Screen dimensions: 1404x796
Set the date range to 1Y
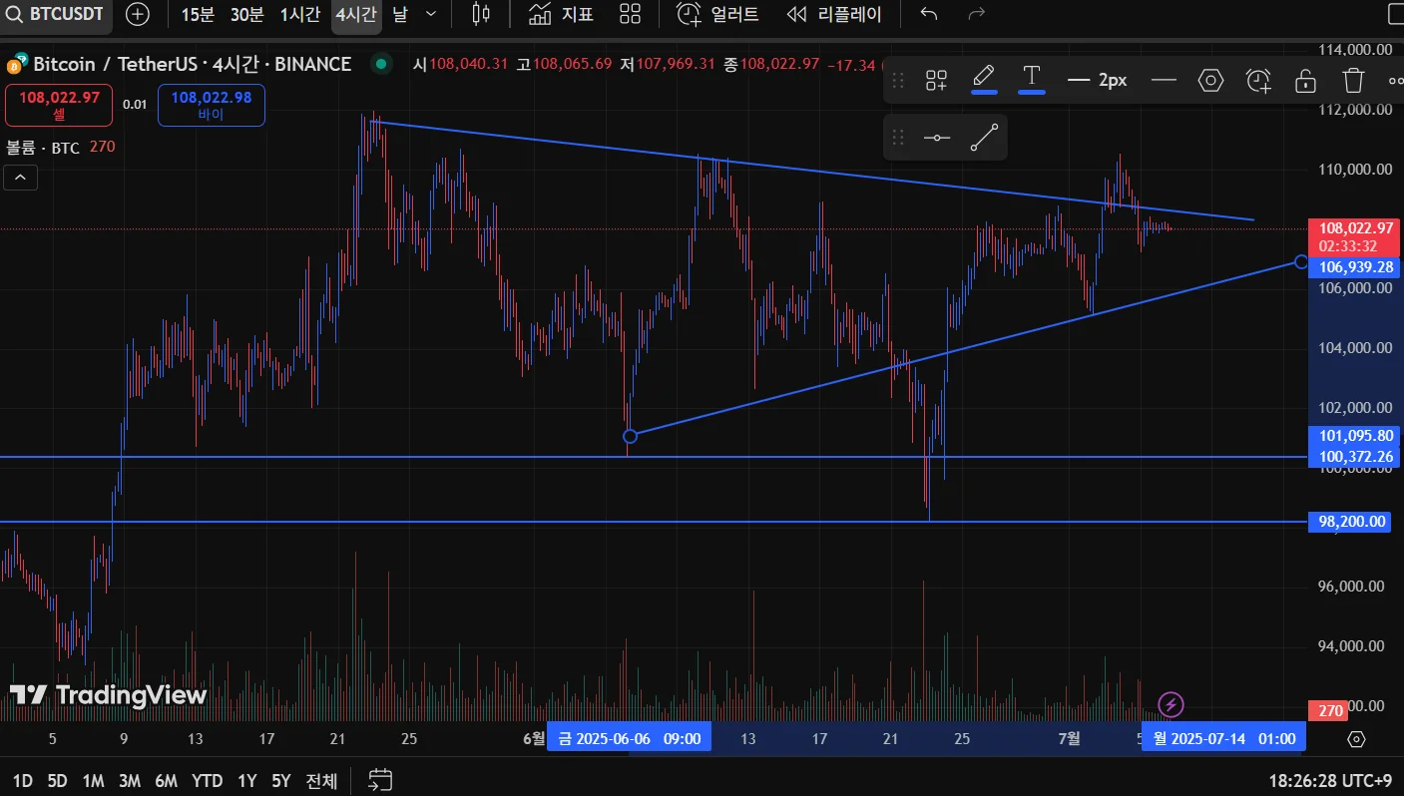coord(247,781)
